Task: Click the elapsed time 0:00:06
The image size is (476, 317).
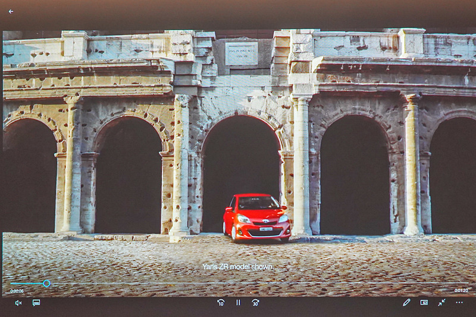Action: click(17, 291)
